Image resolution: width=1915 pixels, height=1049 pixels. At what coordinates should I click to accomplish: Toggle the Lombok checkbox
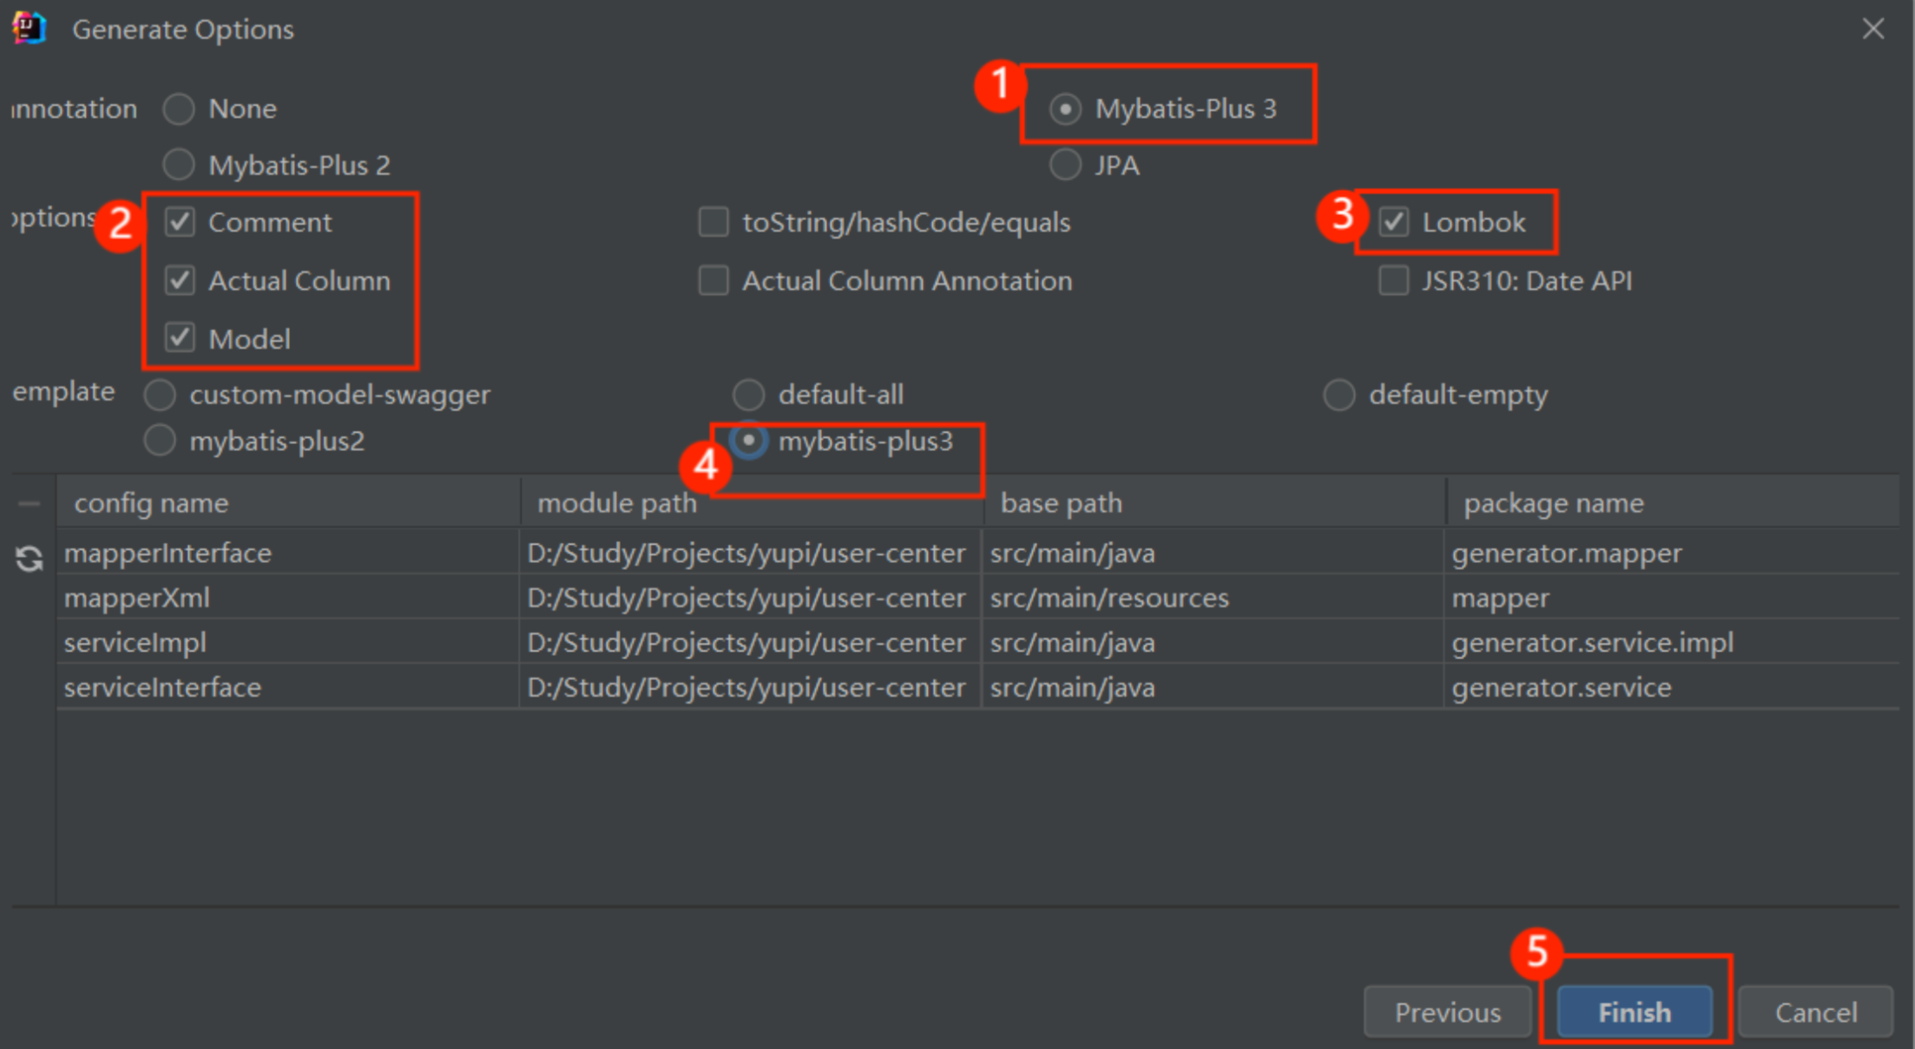tap(1393, 222)
